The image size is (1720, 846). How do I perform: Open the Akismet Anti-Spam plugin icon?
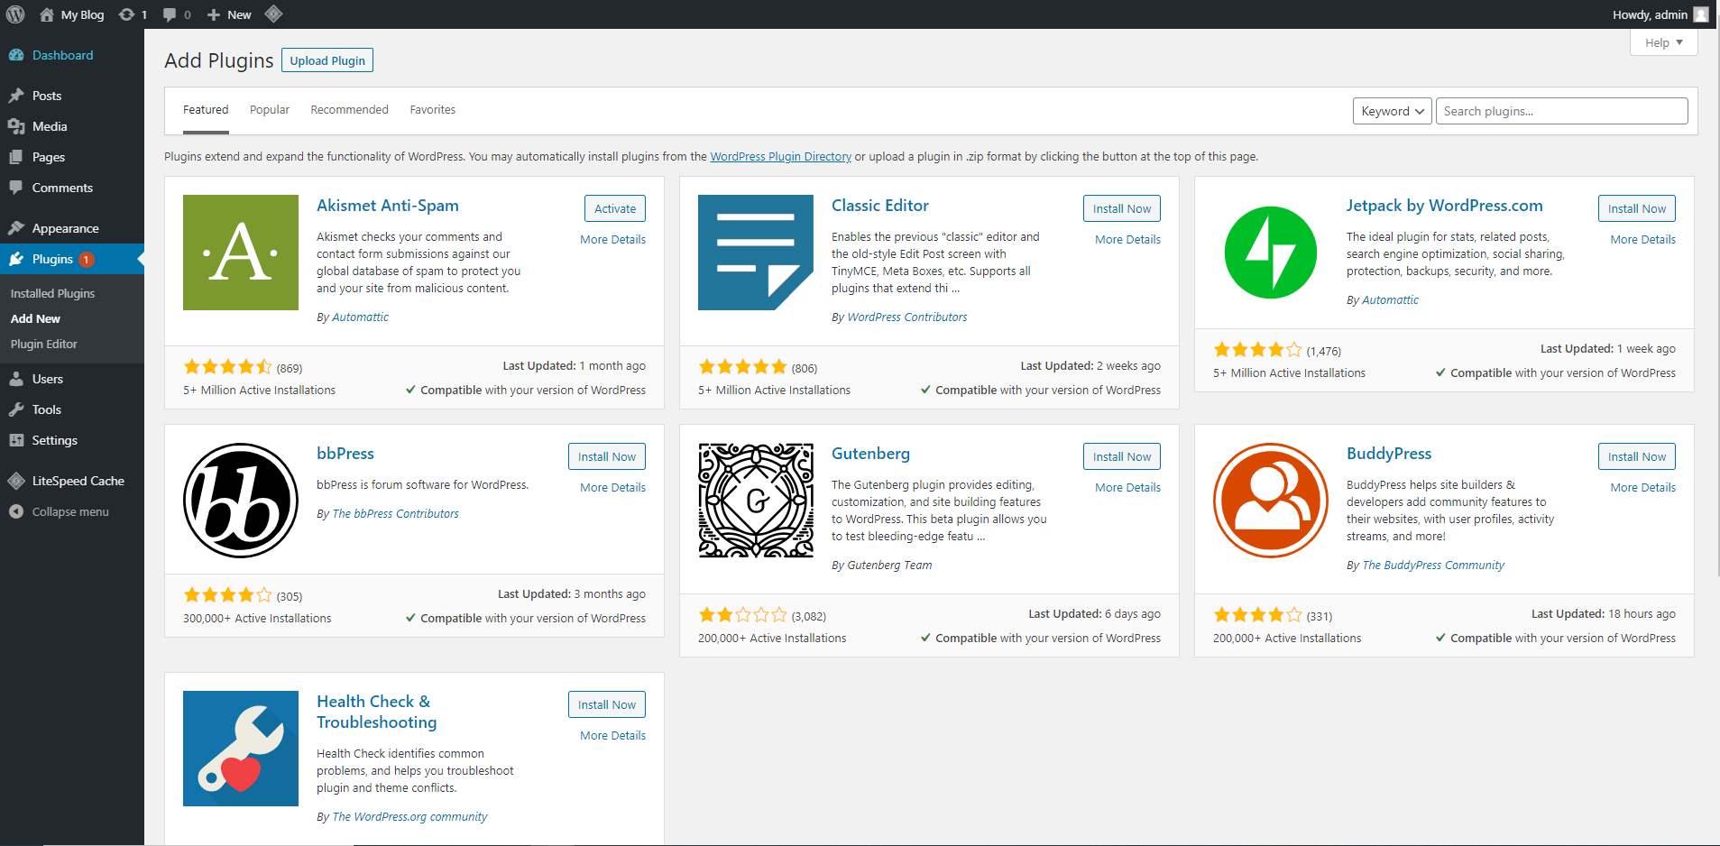point(241,253)
